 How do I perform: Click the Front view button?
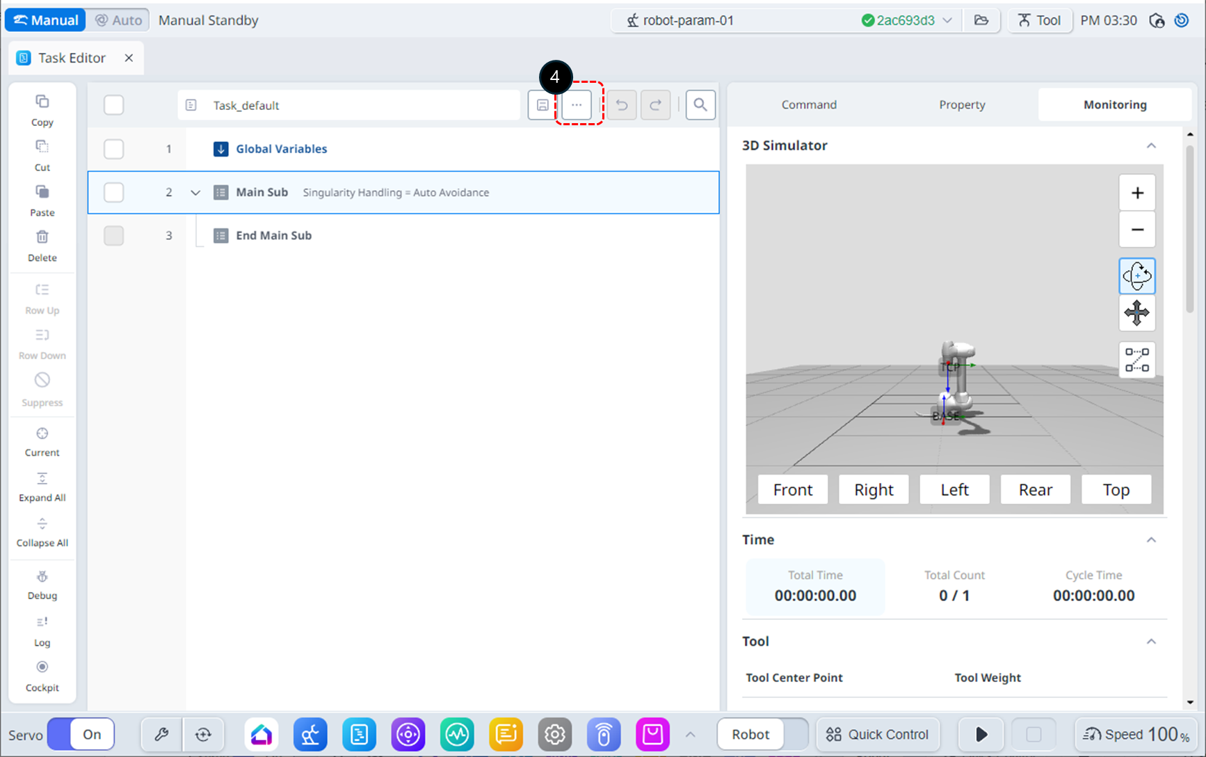coord(792,490)
